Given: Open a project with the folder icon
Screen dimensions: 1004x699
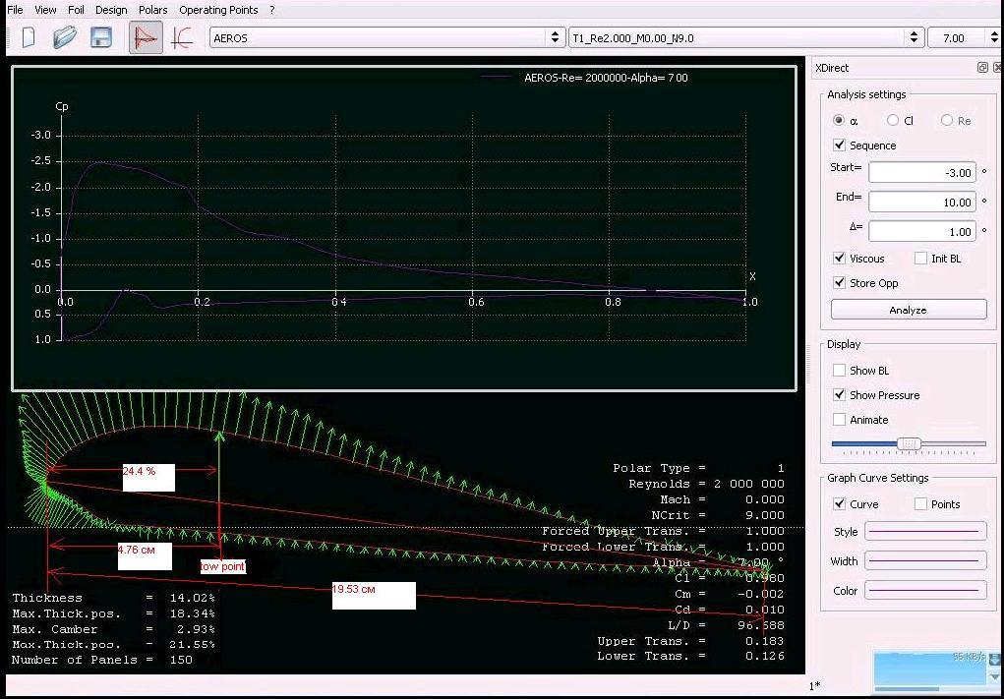Looking at the screenshot, I should 65,37.
